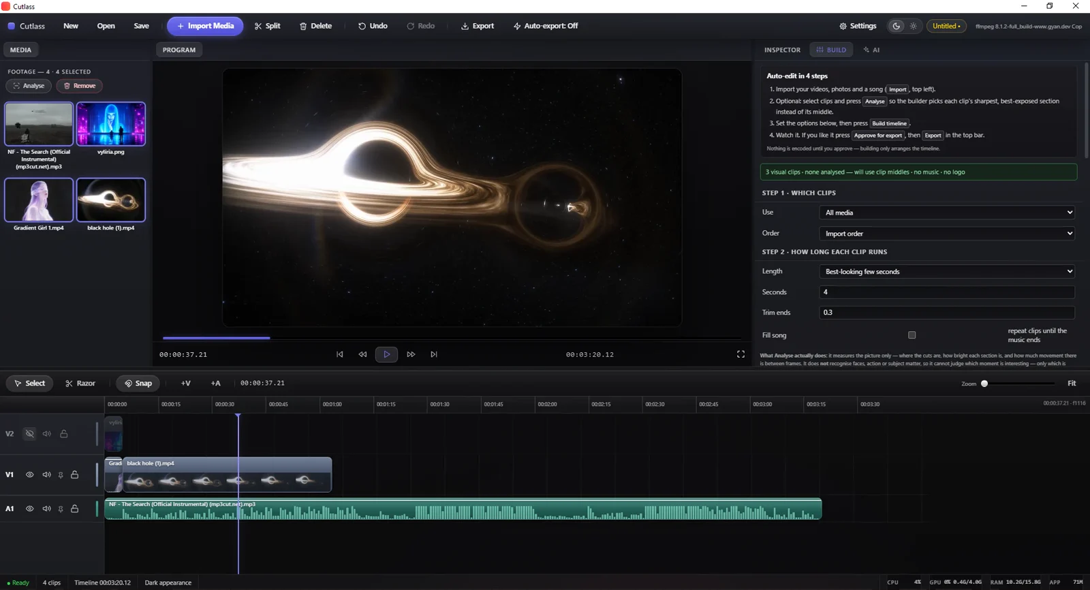Switch to light appearance sun icon

(914, 26)
